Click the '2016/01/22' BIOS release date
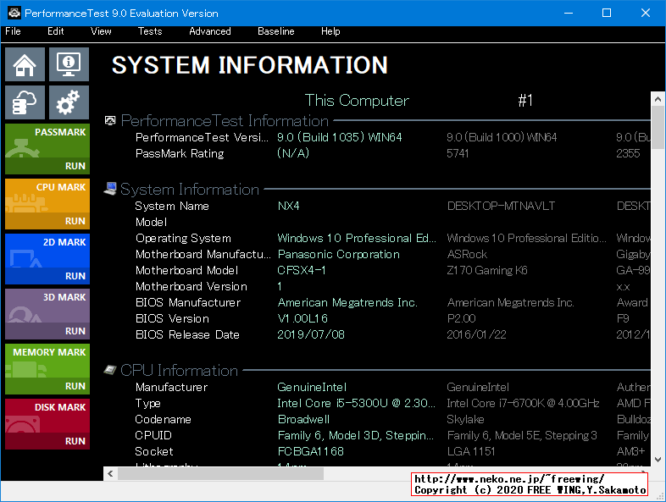 (476, 335)
